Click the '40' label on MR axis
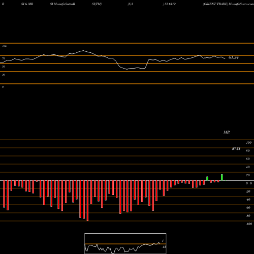 click(x=248, y=167)
